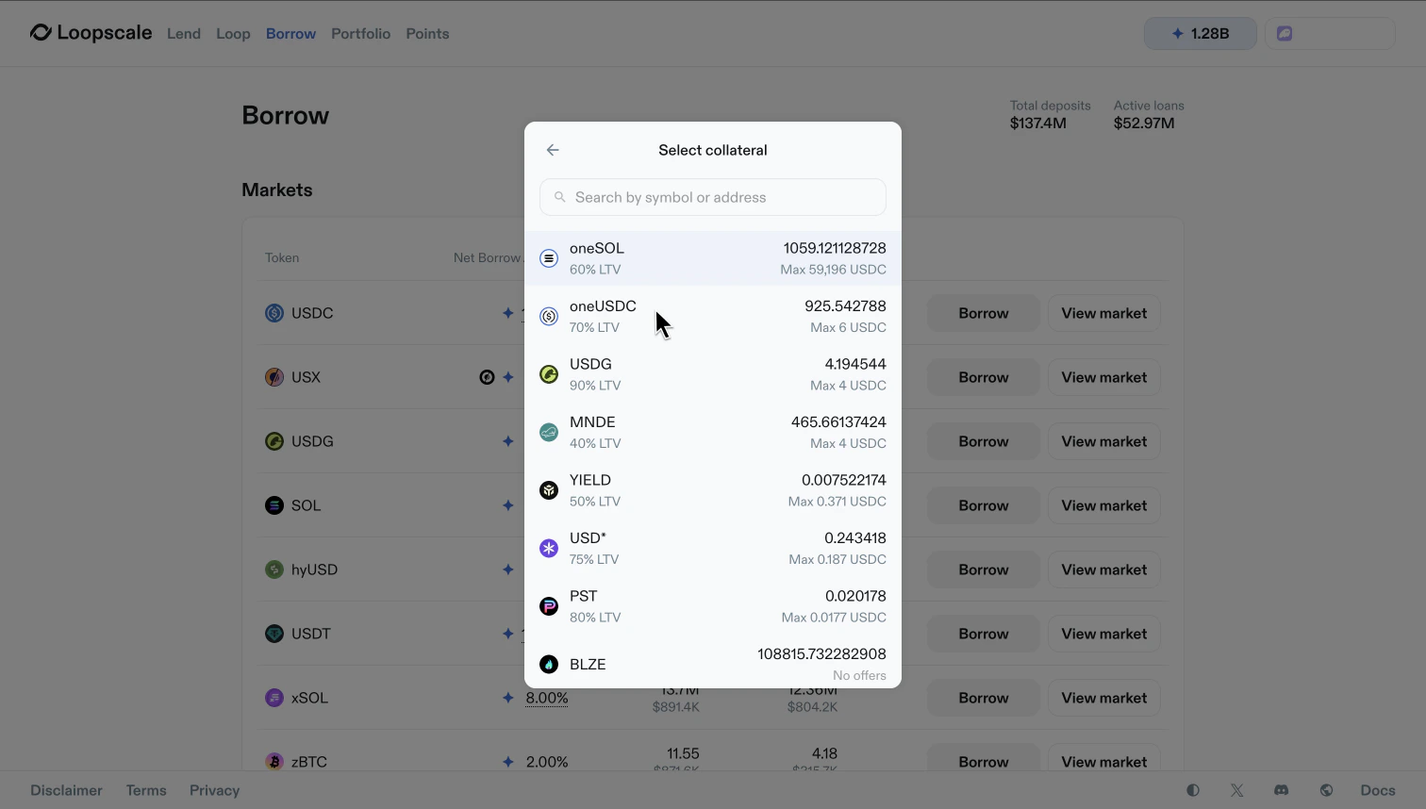Click the 1.28B points button
The height and width of the screenshot is (809, 1426).
[1201, 33]
